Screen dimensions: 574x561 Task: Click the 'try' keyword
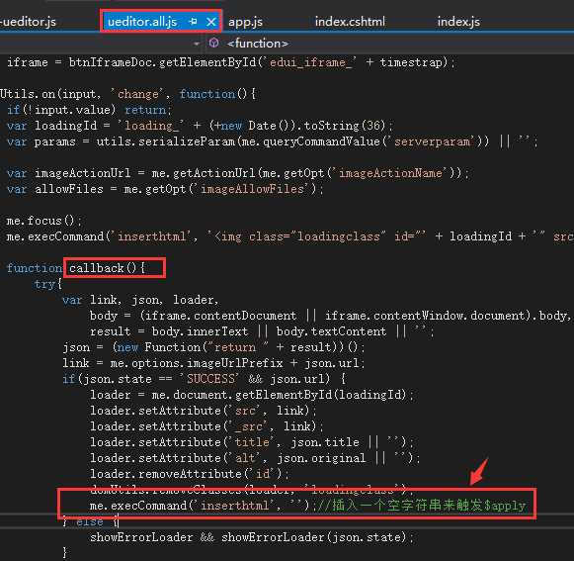point(44,284)
